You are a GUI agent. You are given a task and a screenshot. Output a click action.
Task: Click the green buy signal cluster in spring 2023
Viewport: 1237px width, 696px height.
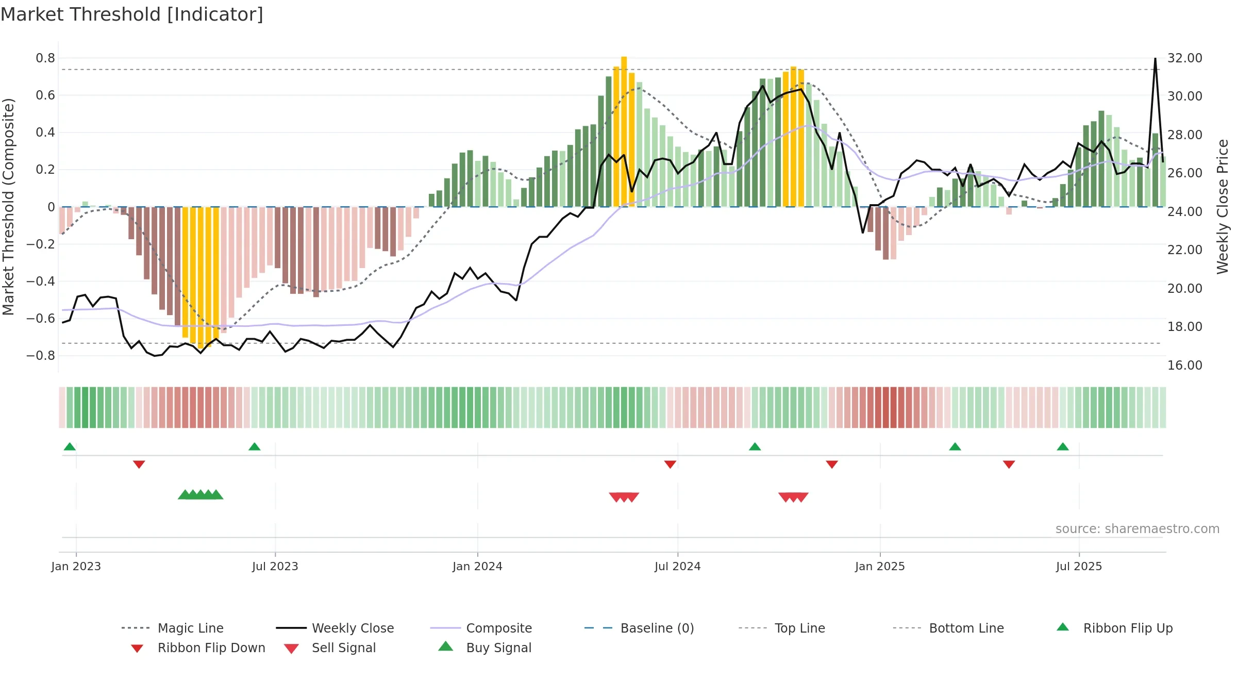200,494
